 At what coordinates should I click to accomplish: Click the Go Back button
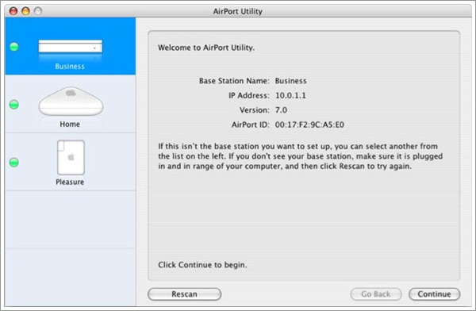pyautogui.click(x=376, y=294)
